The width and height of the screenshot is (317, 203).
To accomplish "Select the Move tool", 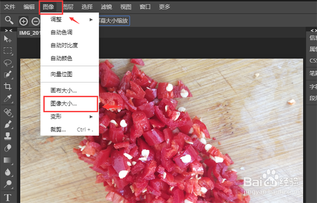I will click(8, 39).
